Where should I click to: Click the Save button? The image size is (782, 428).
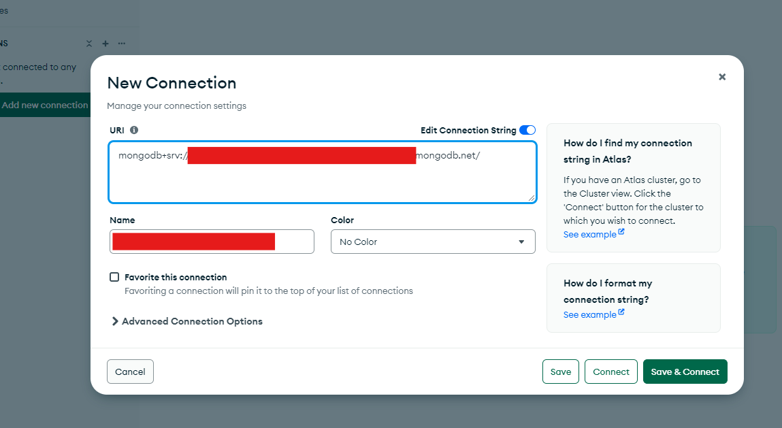[561, 372]
